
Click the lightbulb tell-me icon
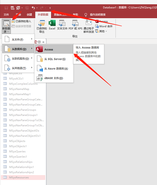[x=86, y=15]
